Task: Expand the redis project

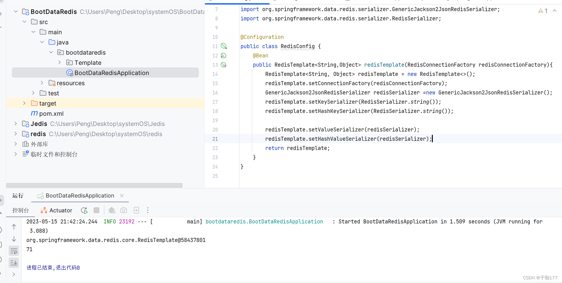Action: pos(16,134)
